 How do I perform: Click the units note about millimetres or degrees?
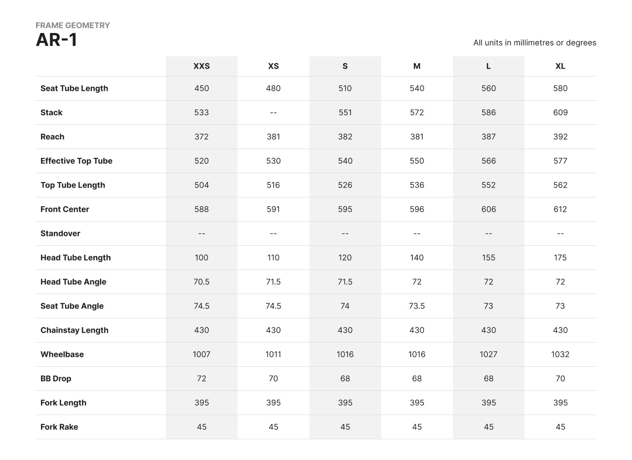[534, 43]
